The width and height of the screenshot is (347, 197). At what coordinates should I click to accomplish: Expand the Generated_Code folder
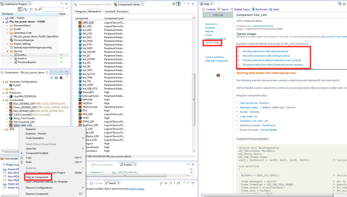coord(7,33)
